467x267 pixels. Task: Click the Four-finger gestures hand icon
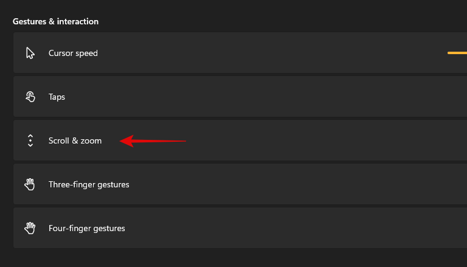(x=30, y=228)
